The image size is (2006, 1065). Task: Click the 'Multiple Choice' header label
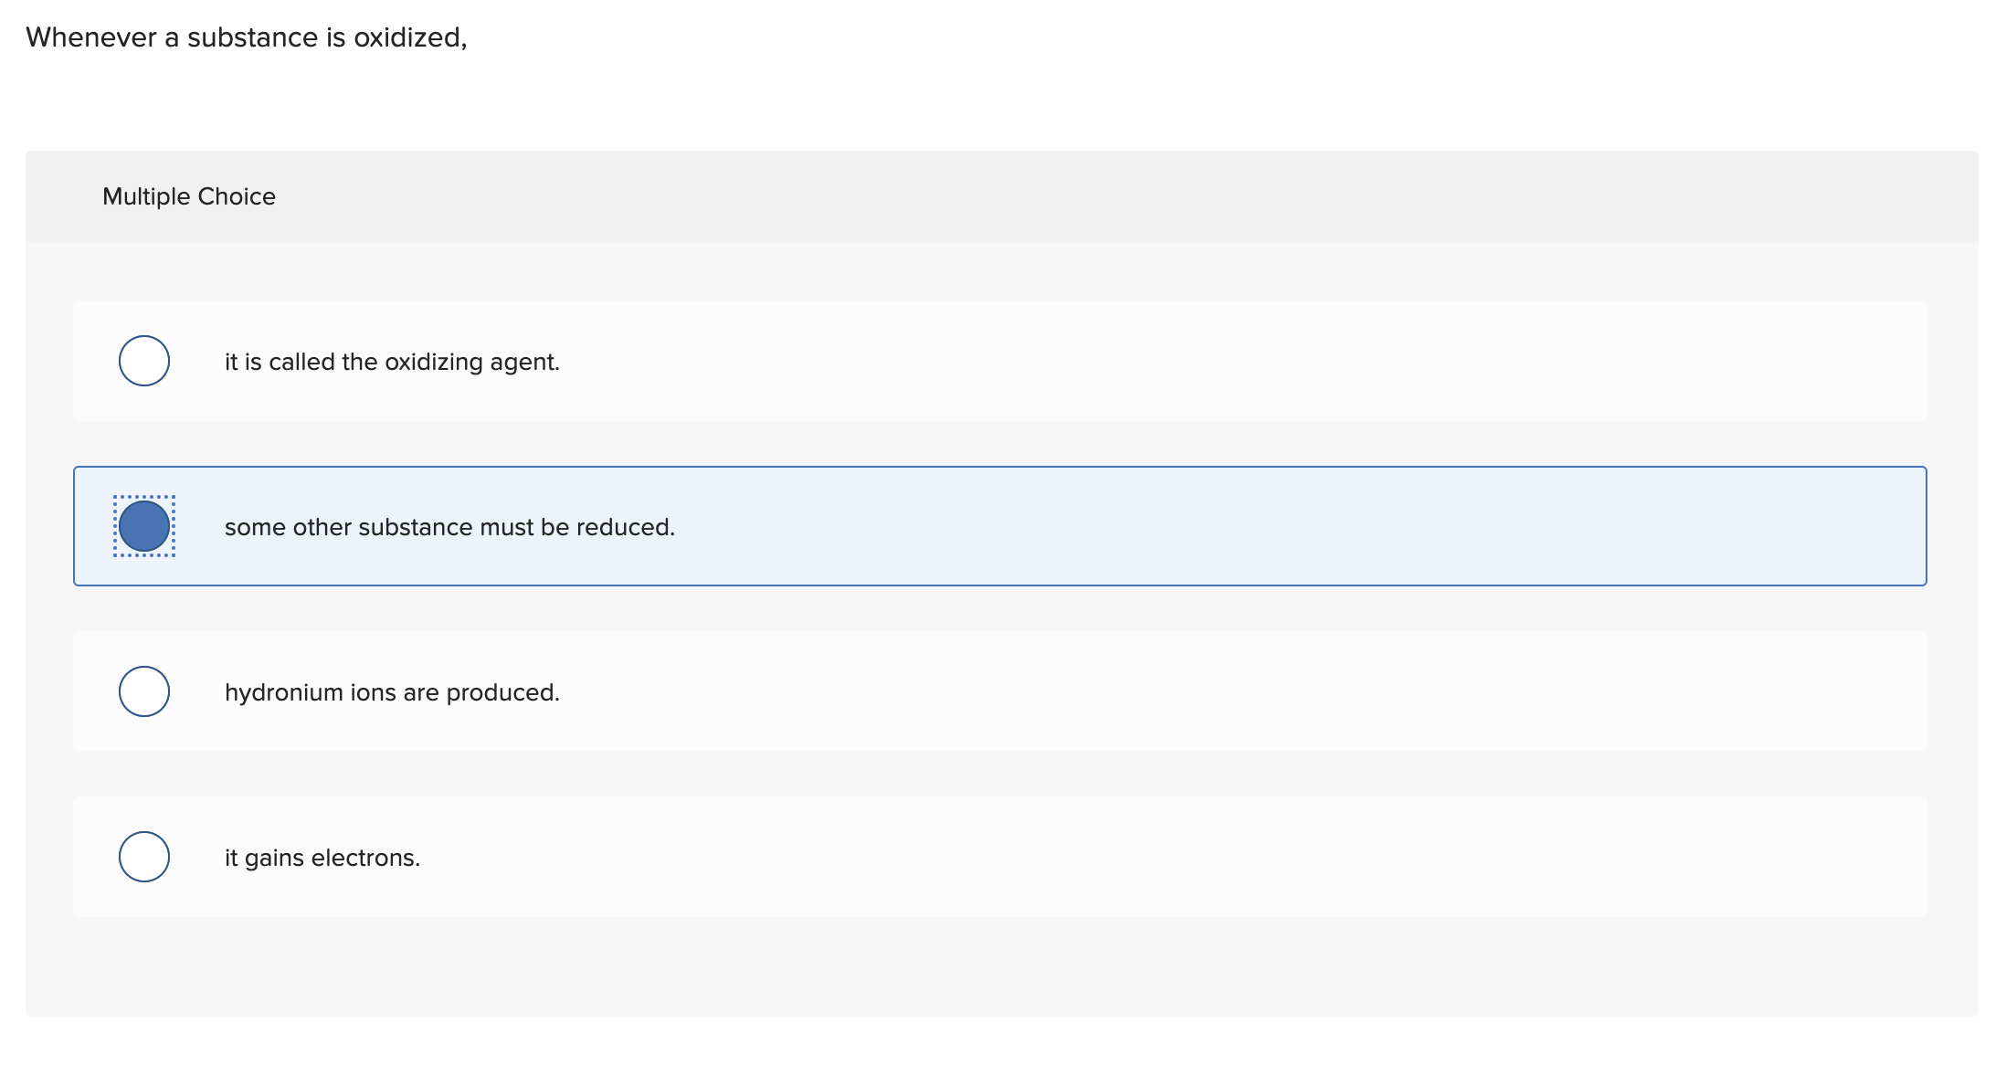(189, 196)
